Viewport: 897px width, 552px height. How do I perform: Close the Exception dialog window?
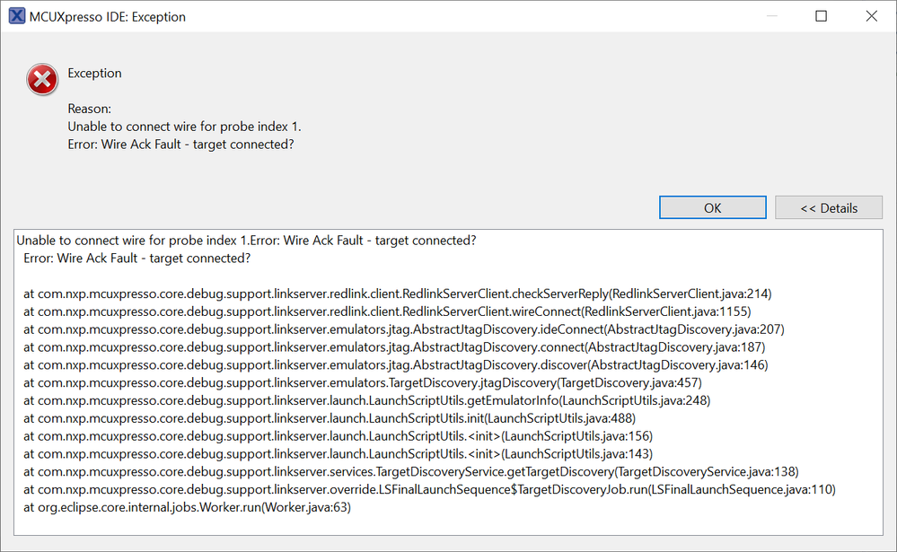[x=871, y=16]
